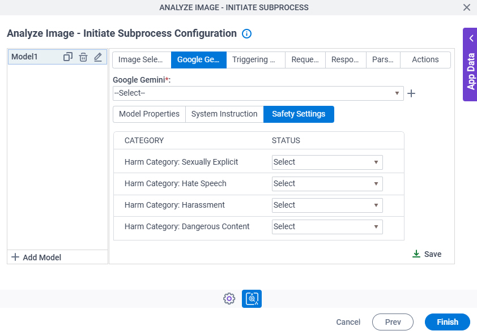Click the CATEGORY column header
477x335 pixels.
144,140
